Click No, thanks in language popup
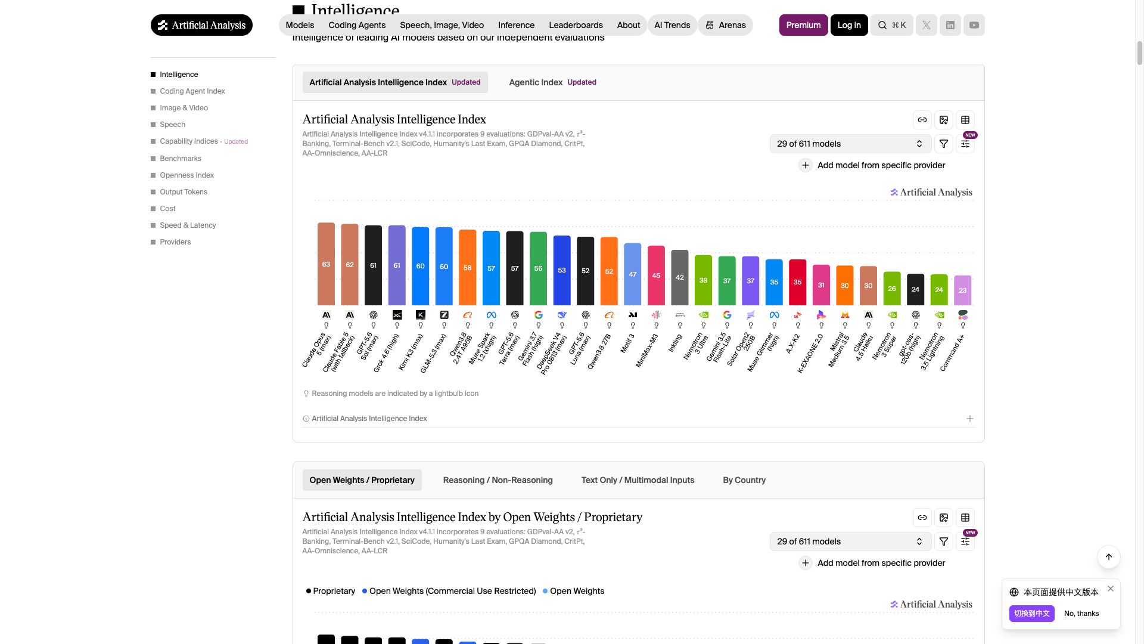The height and width of the screenshot is (644, 1144). pos(1081,614)
